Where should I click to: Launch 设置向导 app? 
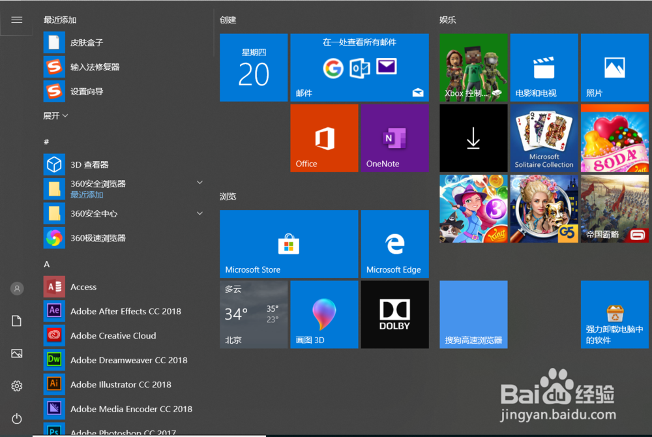point(125,91)
